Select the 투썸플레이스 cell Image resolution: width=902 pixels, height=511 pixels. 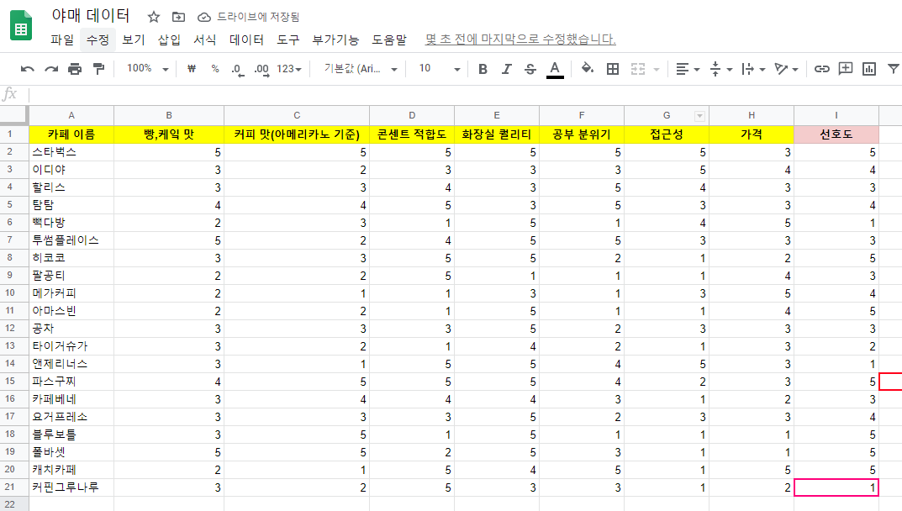(x=71, y=240)
